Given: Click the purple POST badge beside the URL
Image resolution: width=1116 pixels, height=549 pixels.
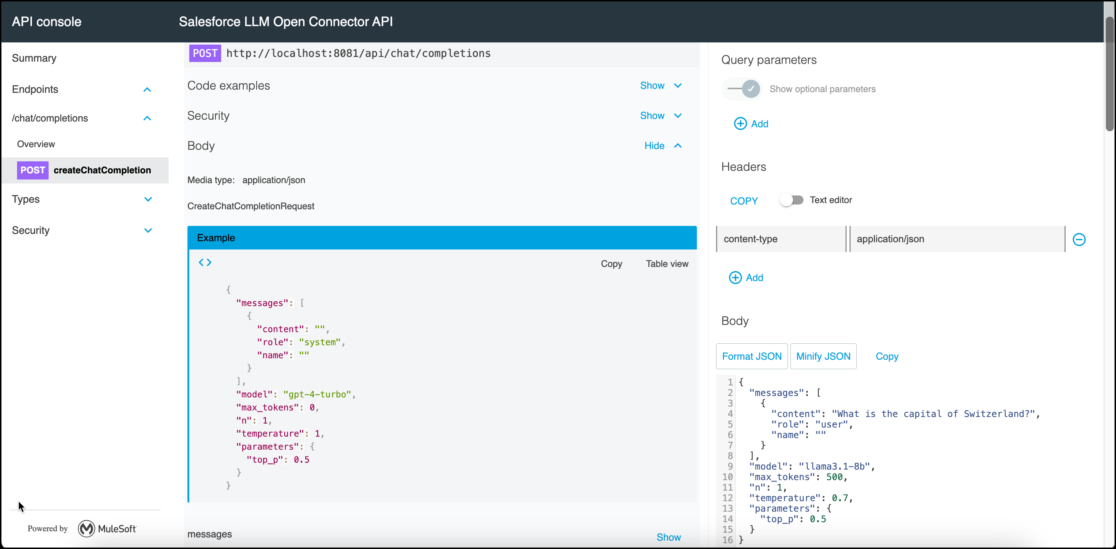Looking at the screenshot, I should tap(205, 53).
